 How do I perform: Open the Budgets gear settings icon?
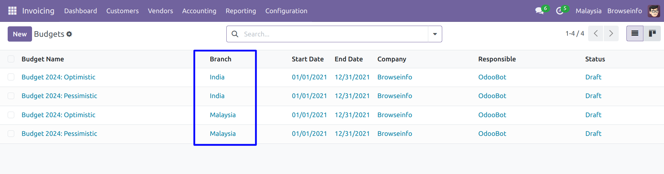coord(69,34)
